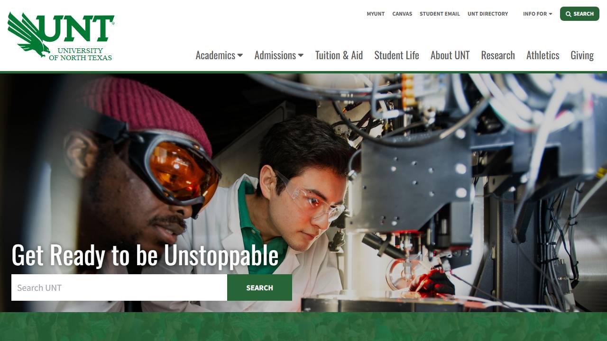Go to the Student Life page
607x341 pixels.
point(396,55)
